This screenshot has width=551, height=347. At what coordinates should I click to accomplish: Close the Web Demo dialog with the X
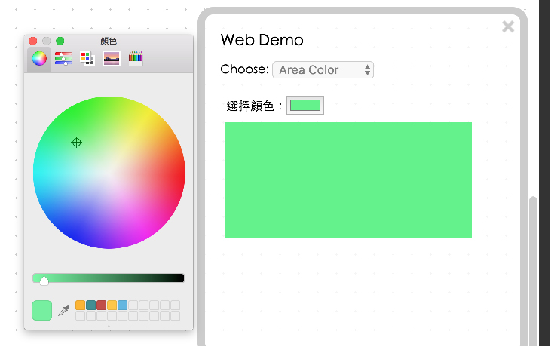(x=508, y=26)
